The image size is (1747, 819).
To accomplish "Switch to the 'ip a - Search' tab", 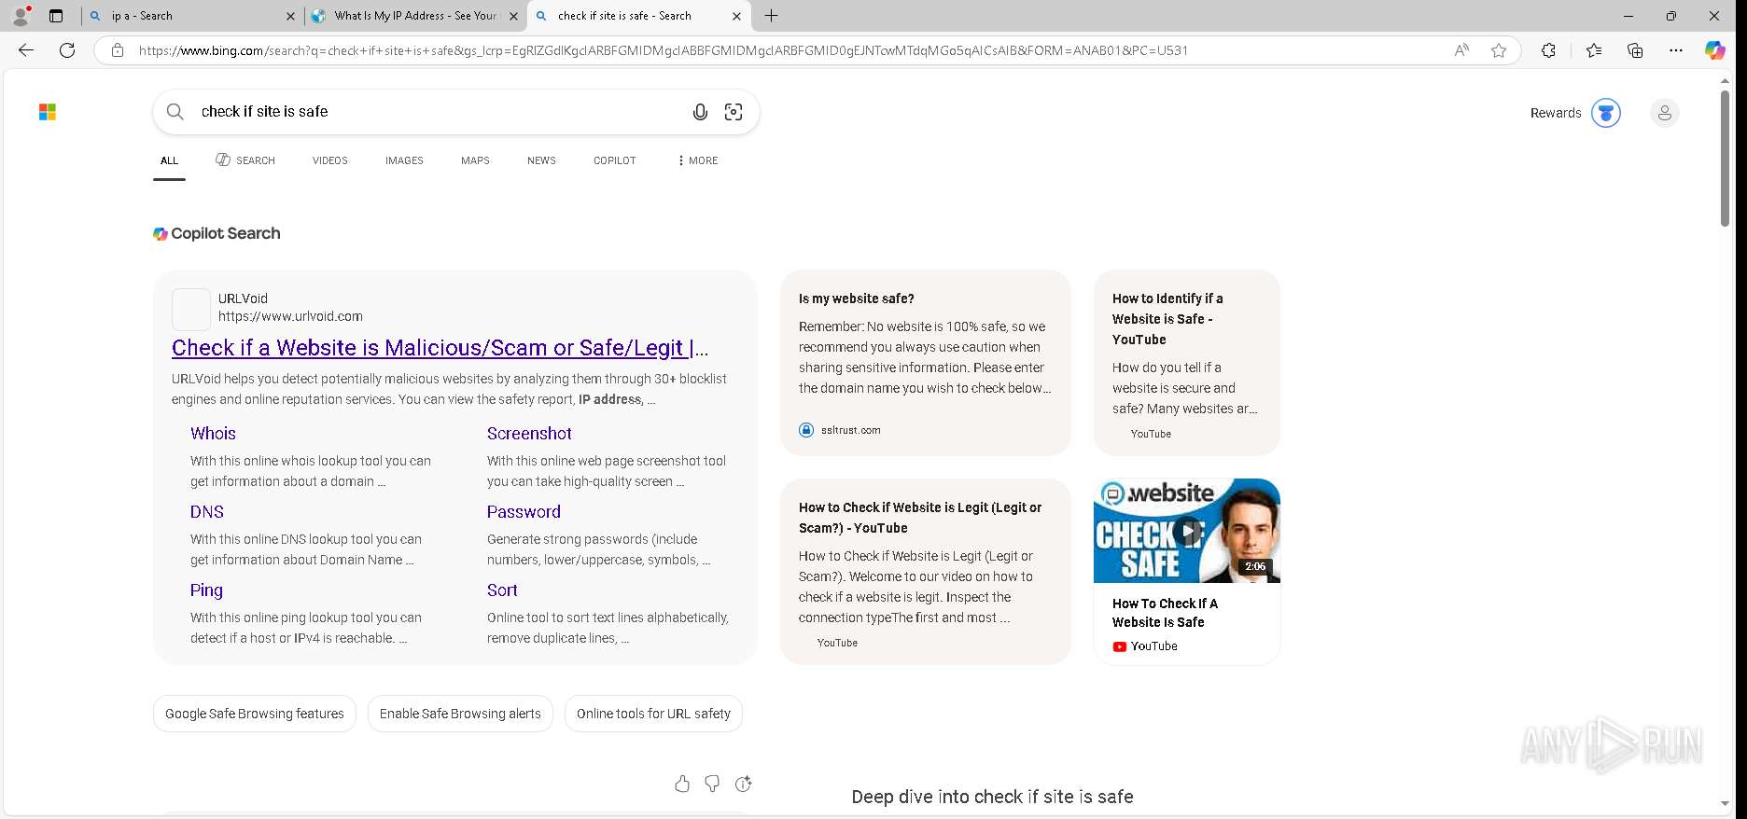I will pyautogui.click(x=191, y=16).
